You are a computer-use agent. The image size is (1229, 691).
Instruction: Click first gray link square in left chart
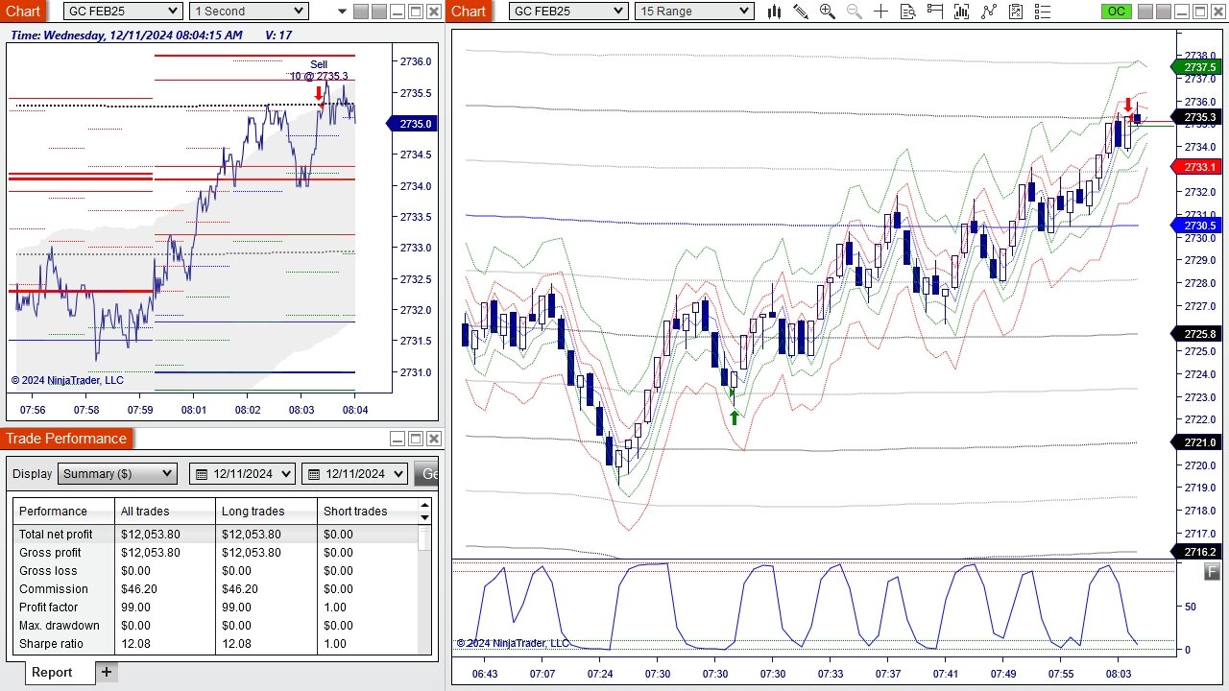361,12
